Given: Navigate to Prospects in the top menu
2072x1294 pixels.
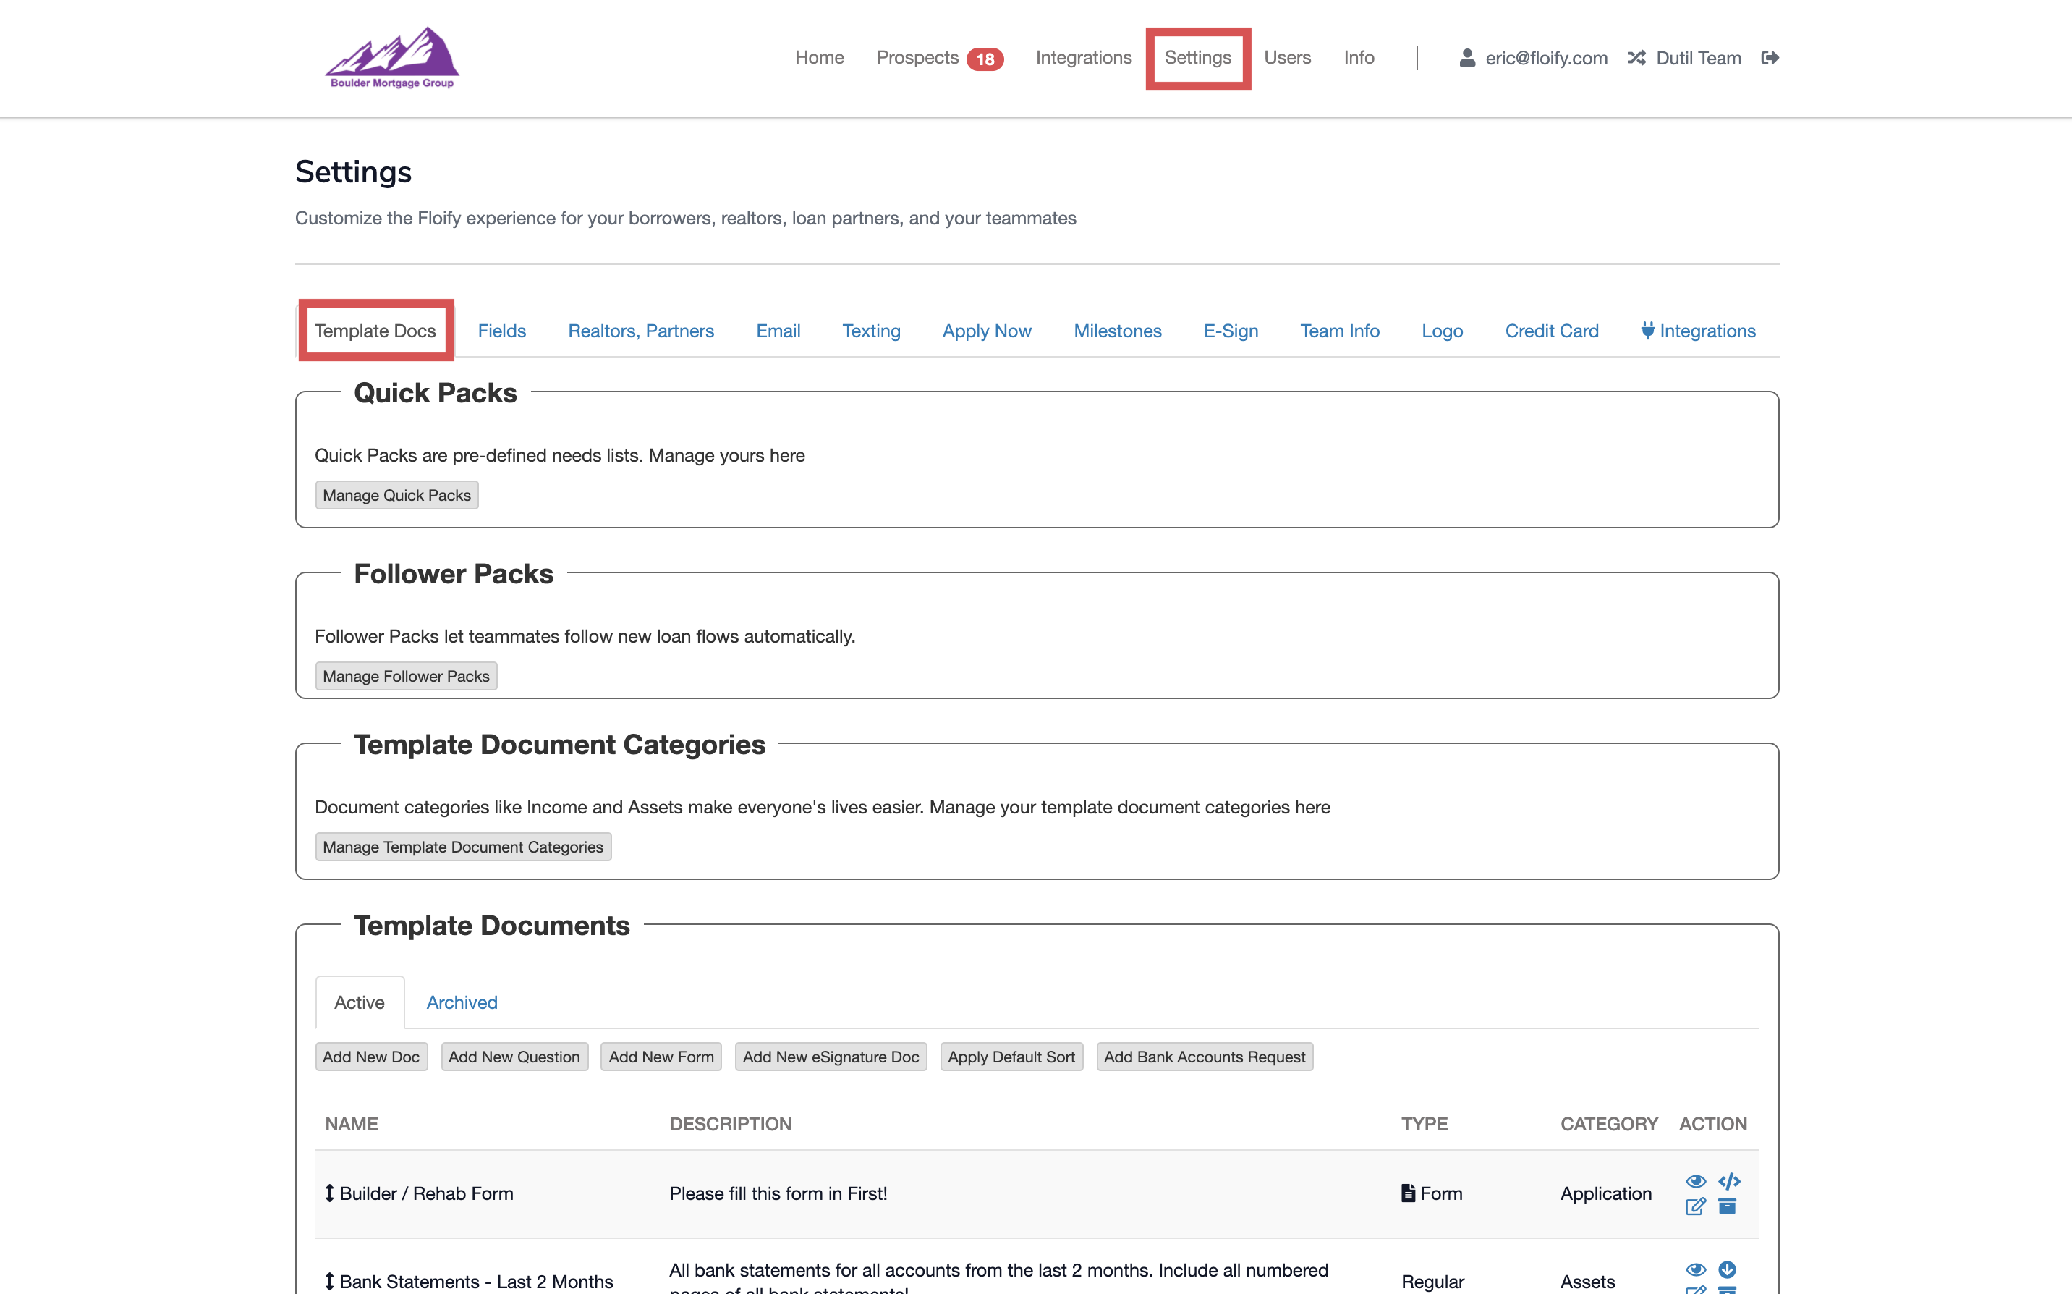Looking at the screenshot, I should click(917, 57).
